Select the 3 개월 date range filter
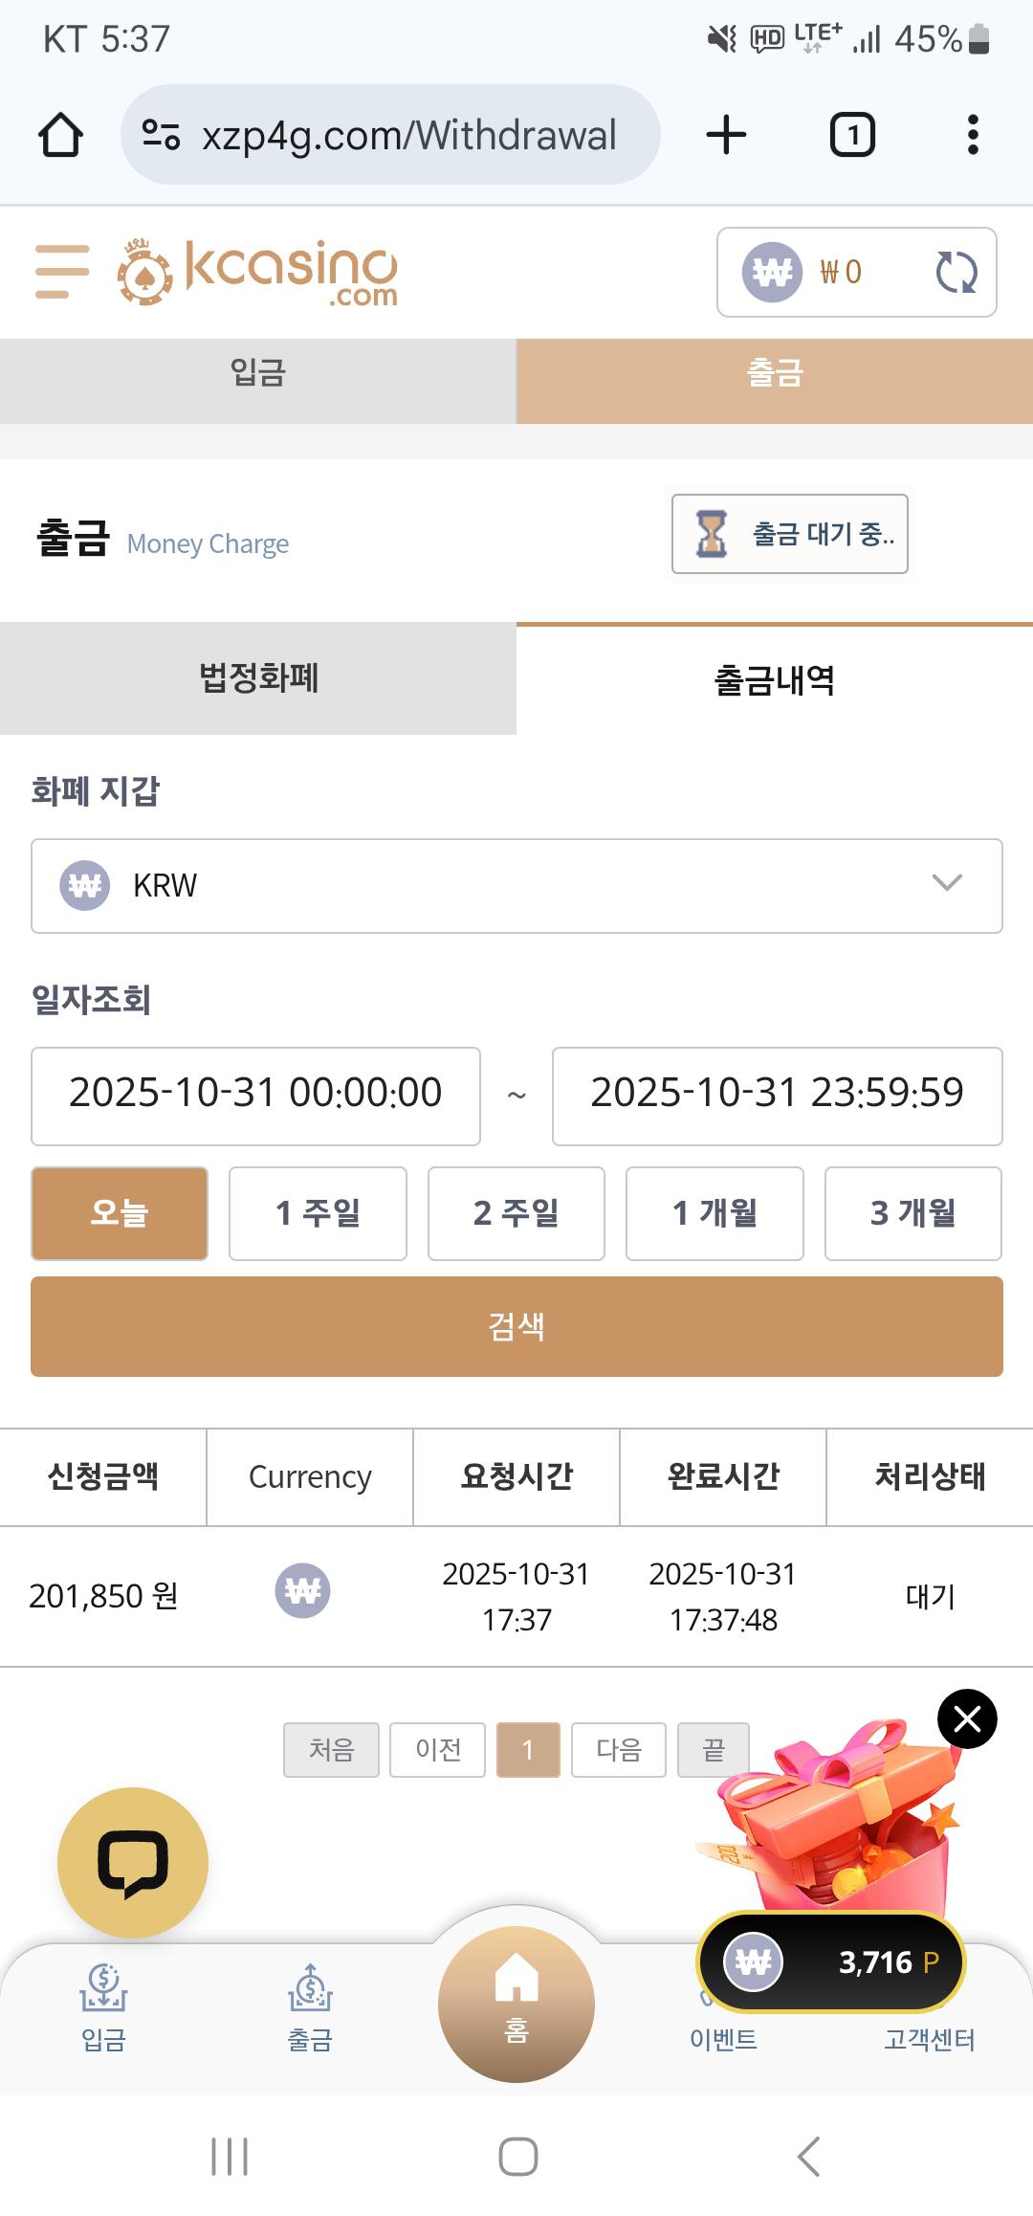1033x2216 pixels. pyautogui.click(x=912, y=1213)
